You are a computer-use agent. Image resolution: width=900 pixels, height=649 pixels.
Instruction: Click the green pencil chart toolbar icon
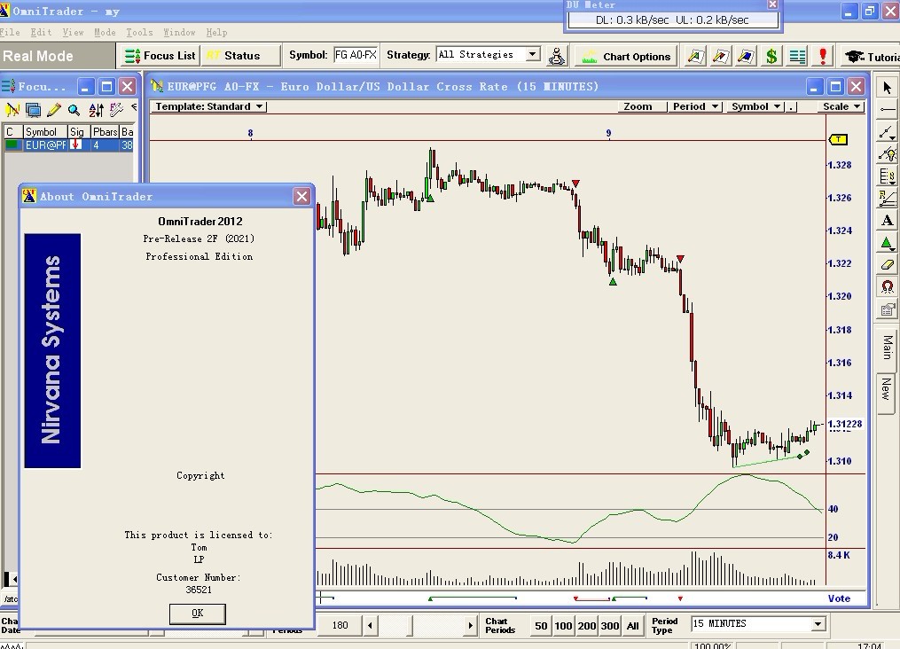pos(696,56)
